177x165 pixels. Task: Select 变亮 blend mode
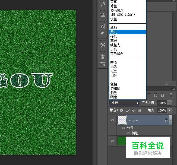point(128,2)
